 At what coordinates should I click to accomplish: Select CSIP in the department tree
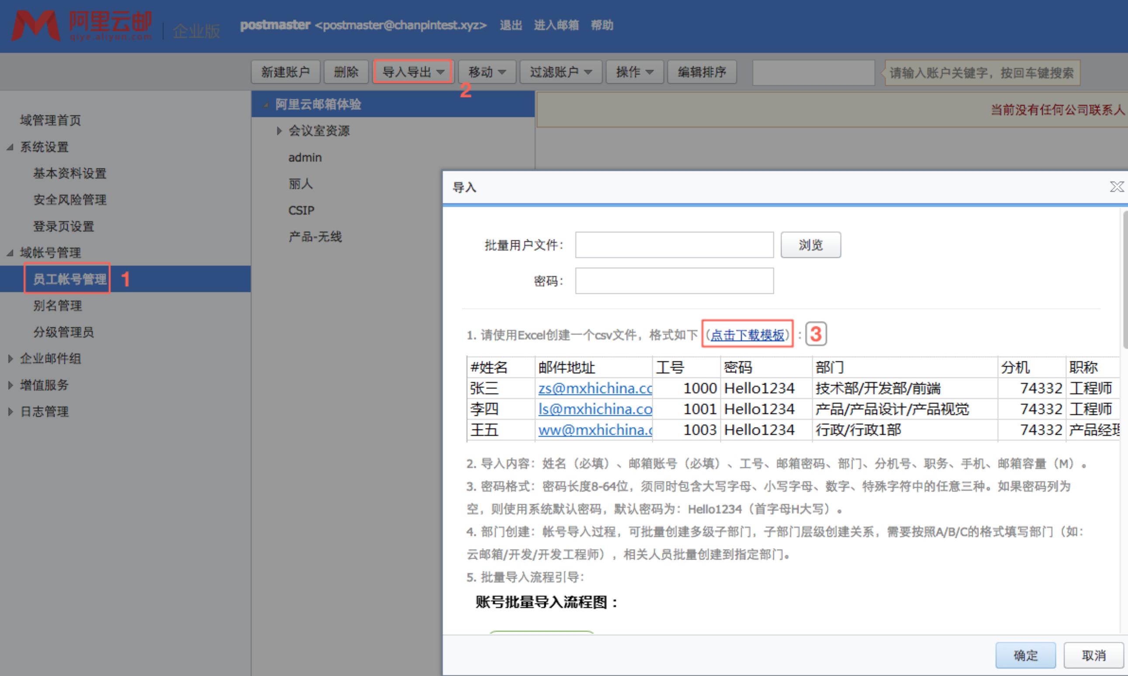pos(301,210)
